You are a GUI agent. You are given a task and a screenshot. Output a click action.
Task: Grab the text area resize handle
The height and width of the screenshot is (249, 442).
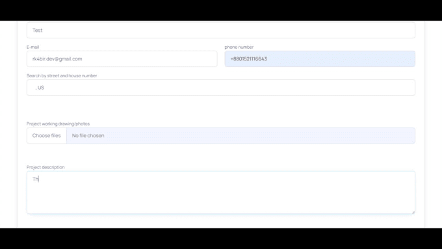point(413,212)
